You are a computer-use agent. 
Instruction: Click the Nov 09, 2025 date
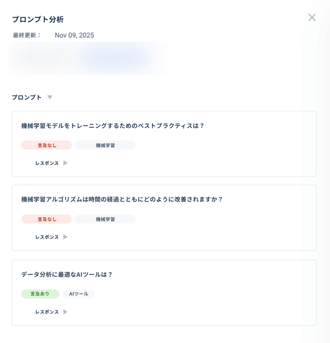pyautogui.click(x=74, y=35)
